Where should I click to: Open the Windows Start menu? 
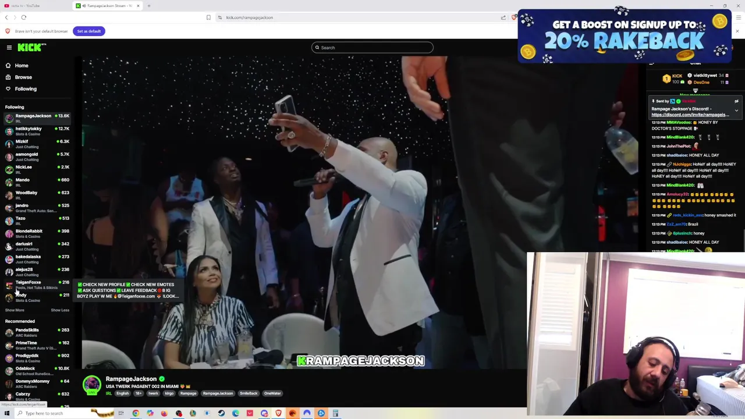click(7, 413)
